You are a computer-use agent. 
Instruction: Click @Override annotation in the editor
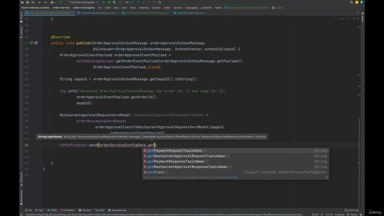61,37
